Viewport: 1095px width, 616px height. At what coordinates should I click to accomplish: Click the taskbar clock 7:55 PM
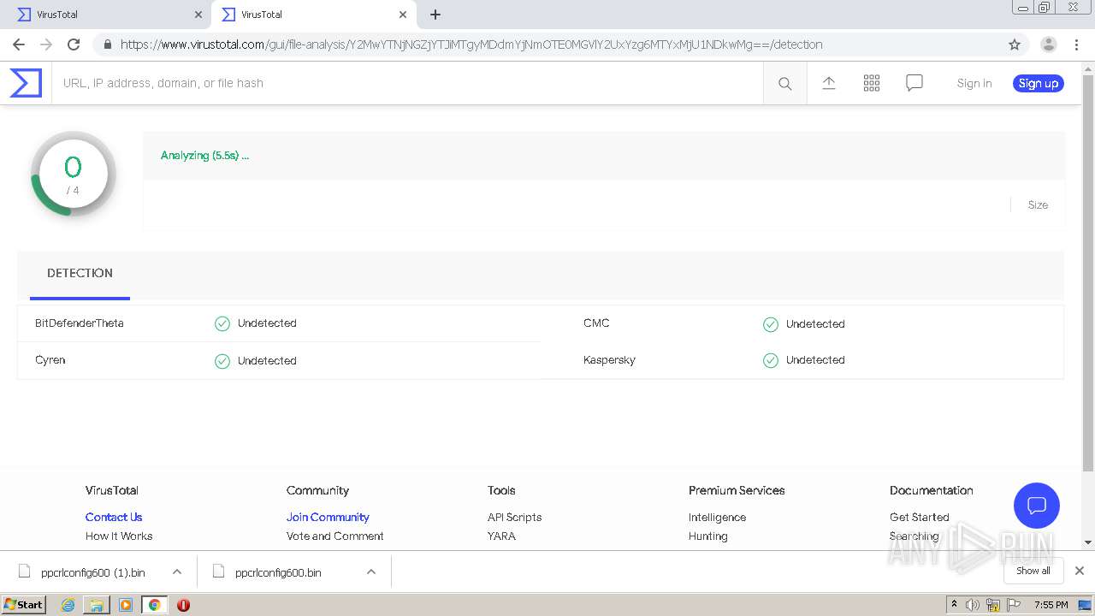click(x=1051, y=605)
